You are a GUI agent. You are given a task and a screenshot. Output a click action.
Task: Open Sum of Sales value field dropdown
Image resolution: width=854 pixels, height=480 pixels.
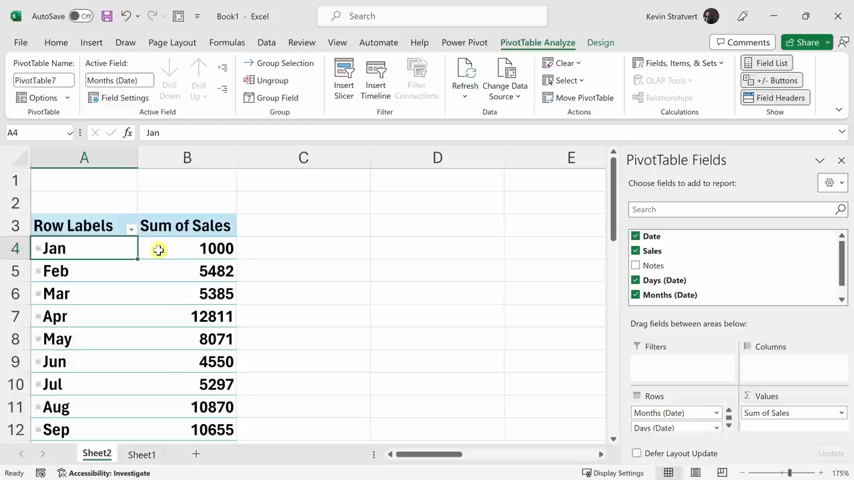pyautogui.click(x=841, y=413)
